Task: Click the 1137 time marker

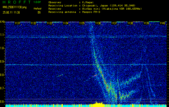Action: click(x=114, y=23)
